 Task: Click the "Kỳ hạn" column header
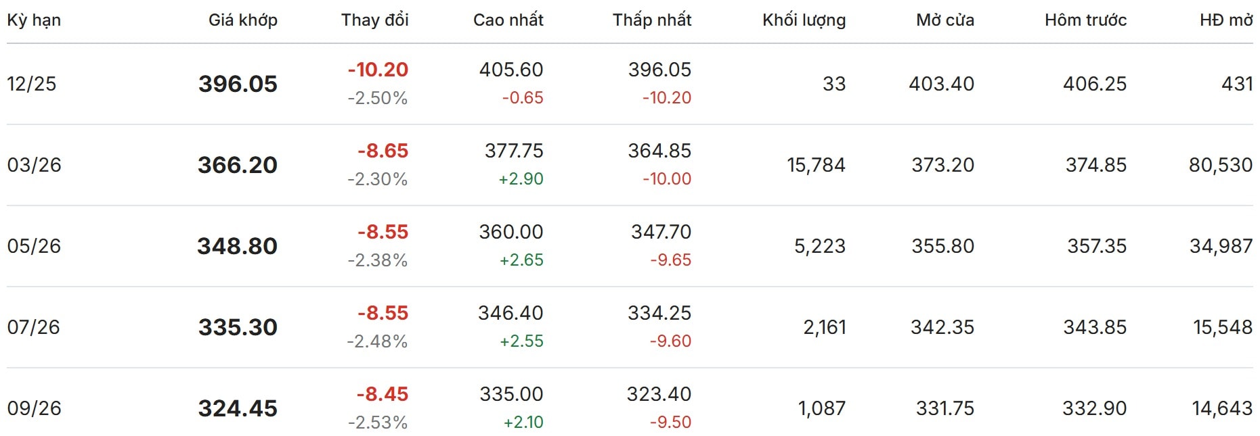tap(34, 20)
